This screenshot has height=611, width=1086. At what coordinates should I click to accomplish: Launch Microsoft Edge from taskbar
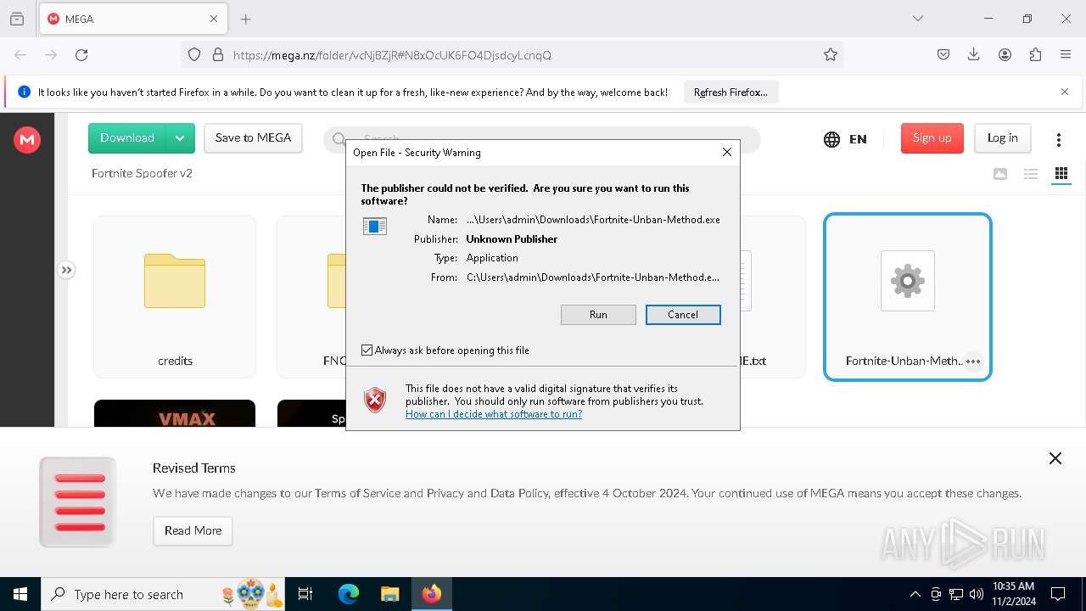[x=349, y=594]
